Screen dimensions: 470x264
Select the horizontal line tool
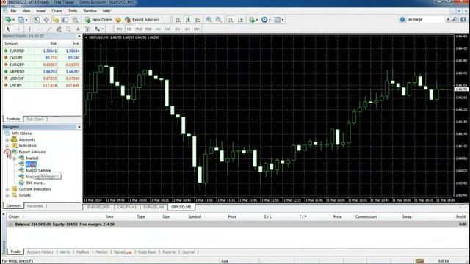tap(39, 29)
